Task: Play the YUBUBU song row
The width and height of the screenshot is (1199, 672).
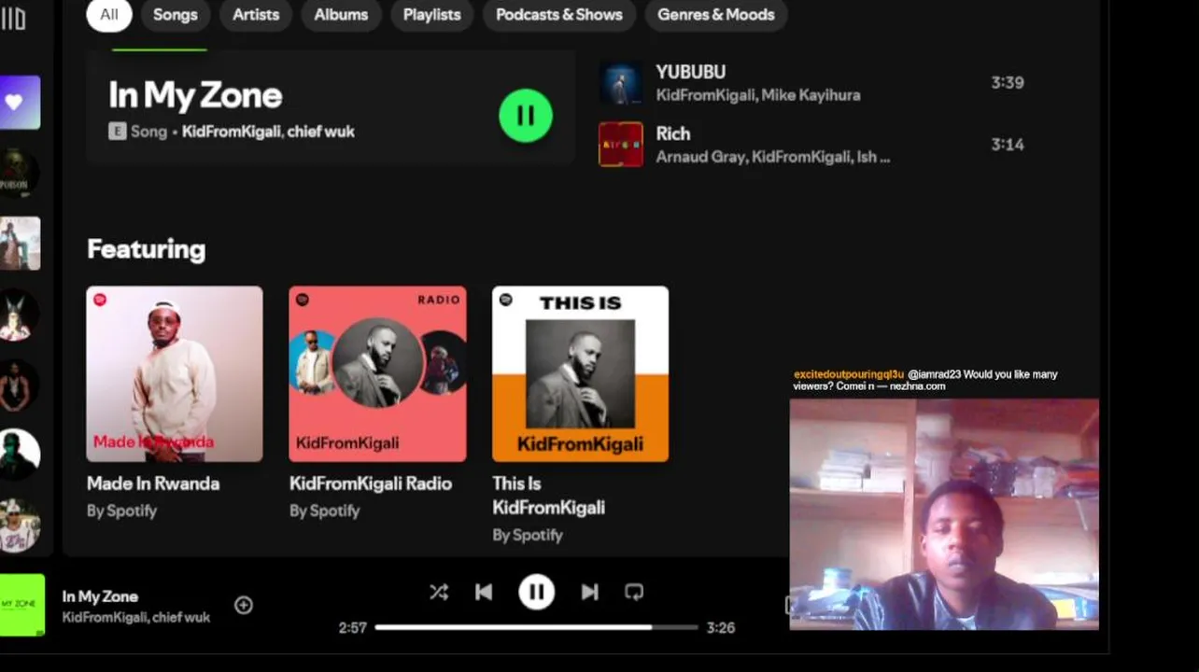Action: [812, 83]
